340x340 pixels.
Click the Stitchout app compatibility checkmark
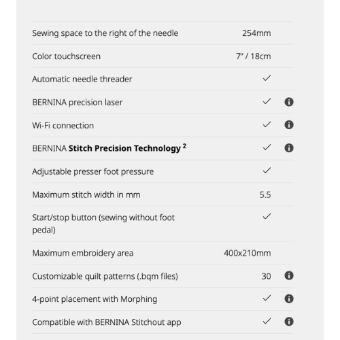pos(267,321)
